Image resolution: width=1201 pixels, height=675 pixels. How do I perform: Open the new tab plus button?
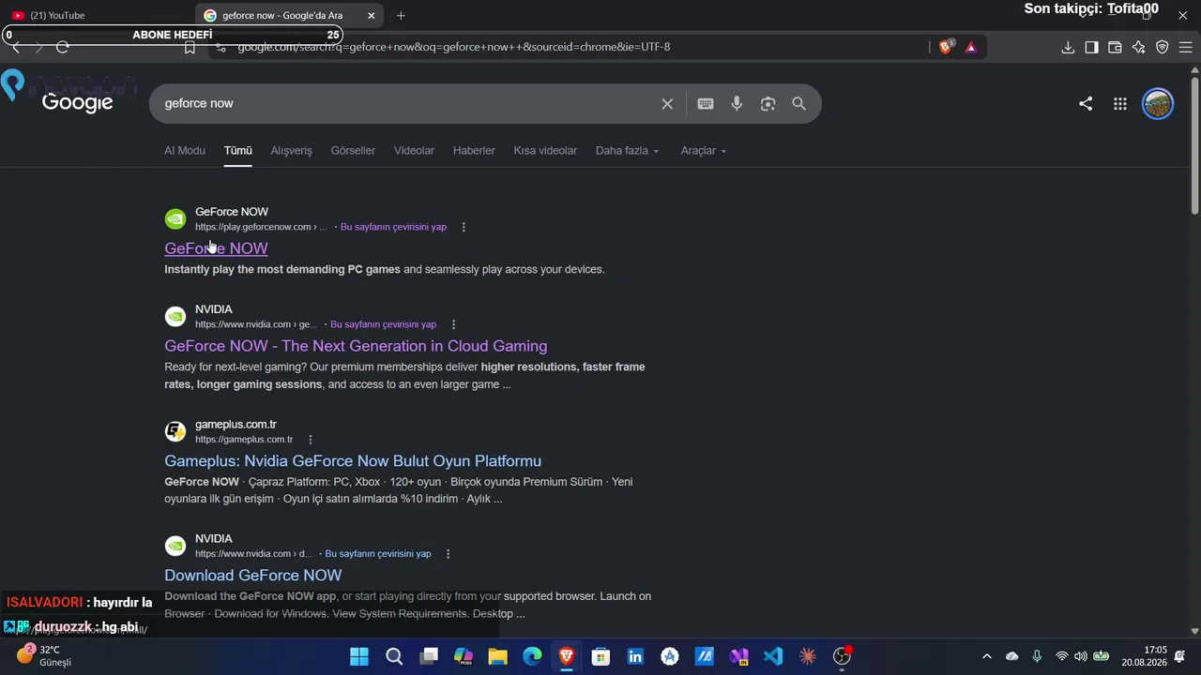[401, 15]
